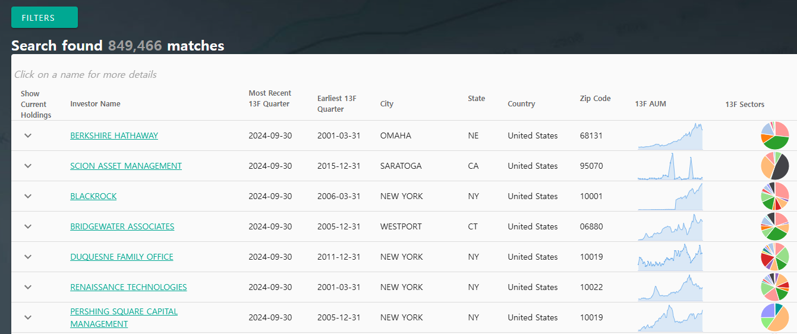This screenshot has height=334, width=797.
Task: Click Pershing Square 13F AUM chart
Action: (x=670, y=317)
